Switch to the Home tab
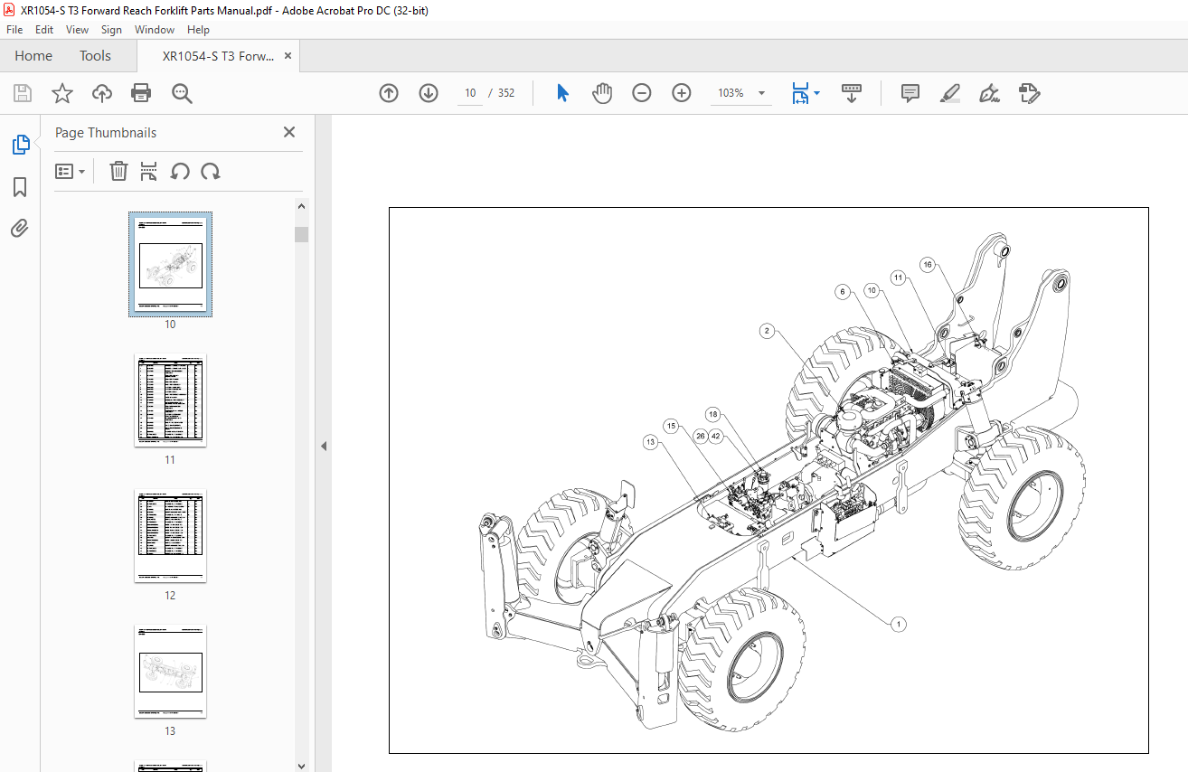 pyautogui.click(x=33, y=56)
